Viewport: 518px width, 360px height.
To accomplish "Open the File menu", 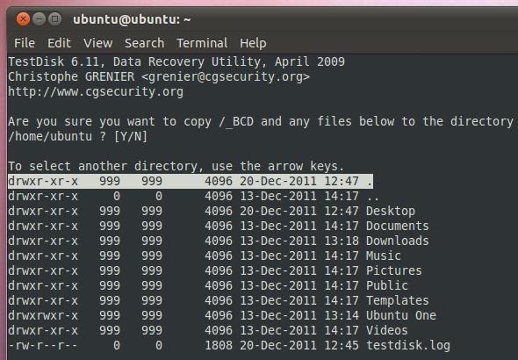I will coord(25,43).
